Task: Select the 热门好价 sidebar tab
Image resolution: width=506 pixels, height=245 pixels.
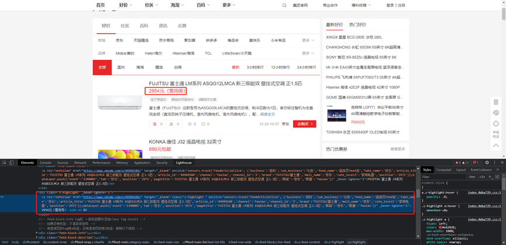Action: pos(357,25)
